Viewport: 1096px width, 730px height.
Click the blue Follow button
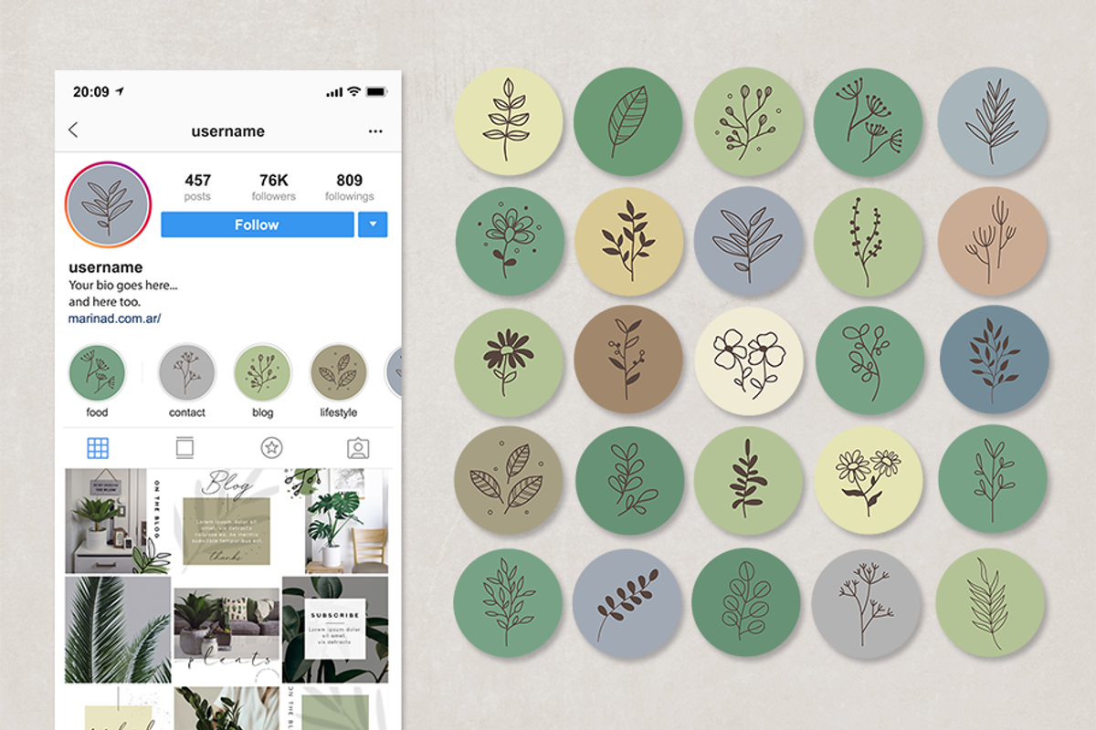pos(258,224)
